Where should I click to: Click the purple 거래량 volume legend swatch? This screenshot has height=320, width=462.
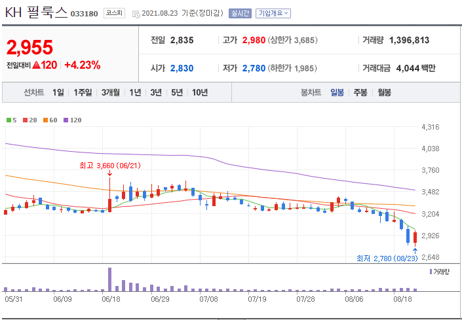pos(431,272)
